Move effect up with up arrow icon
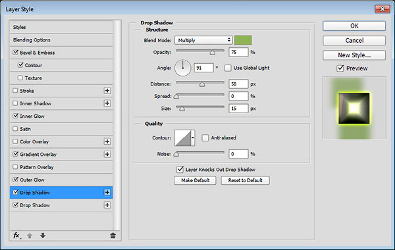The image size is (395, 250). (30, 236)
